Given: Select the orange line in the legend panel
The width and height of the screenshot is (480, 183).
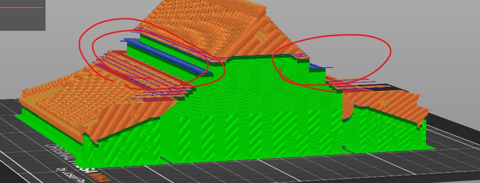Looking at the screenshot, I should coord(22,8).
